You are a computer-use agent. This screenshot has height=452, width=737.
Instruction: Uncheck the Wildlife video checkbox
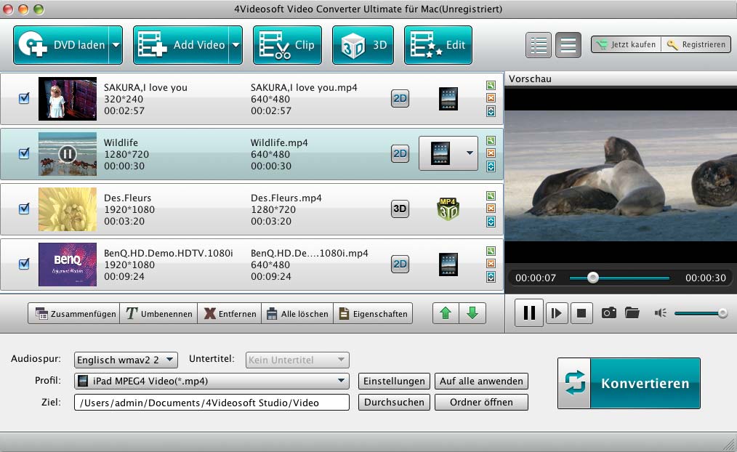pyautogui.click(x=24, y=153)
